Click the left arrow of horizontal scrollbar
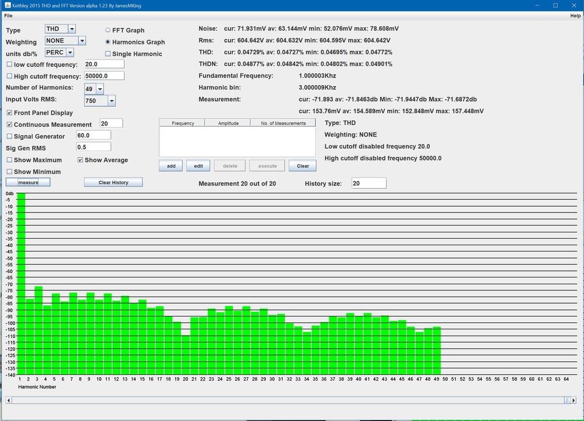584x421 pixels. (x=8, y=400)
